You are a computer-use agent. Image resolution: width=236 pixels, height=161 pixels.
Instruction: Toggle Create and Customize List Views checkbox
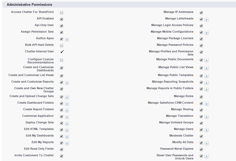tap(62, 76)
